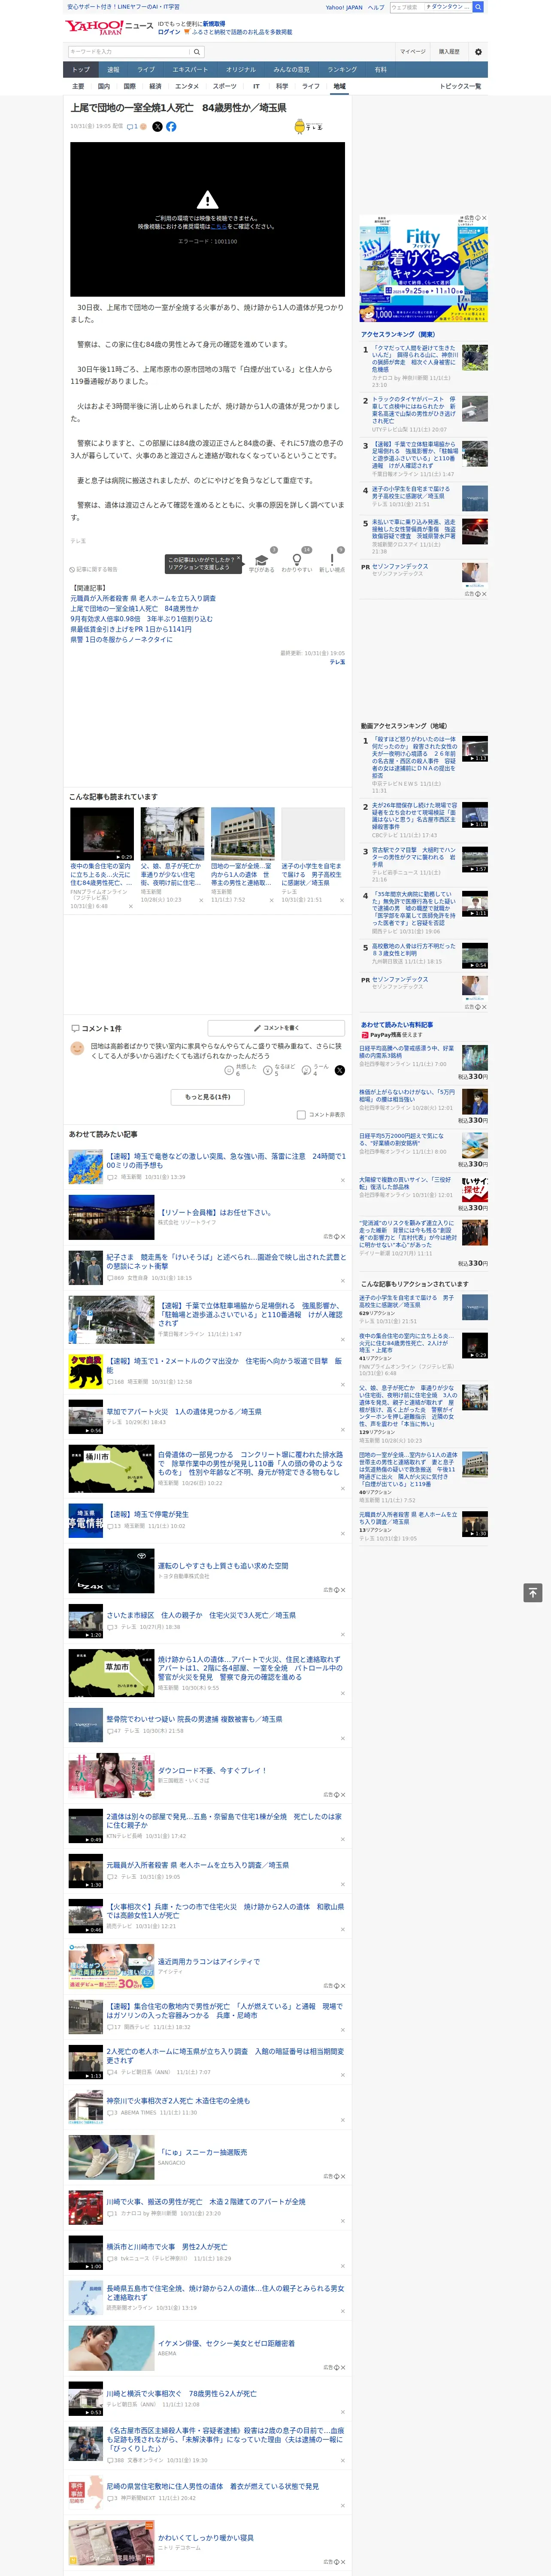The image size is (551, 2576).
Task: Click the scroll-to-top arrow button
Action: click(x=533, y=1593)
